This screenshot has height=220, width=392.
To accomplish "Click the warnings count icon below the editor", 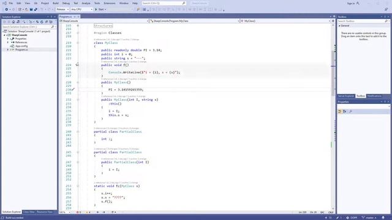I will [87, 212].
